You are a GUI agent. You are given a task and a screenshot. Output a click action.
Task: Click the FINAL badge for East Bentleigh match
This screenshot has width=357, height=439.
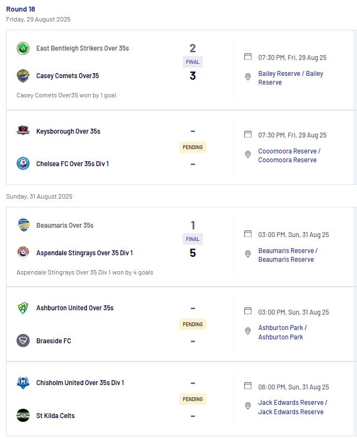pyautogui.click(x=193, y=62)
